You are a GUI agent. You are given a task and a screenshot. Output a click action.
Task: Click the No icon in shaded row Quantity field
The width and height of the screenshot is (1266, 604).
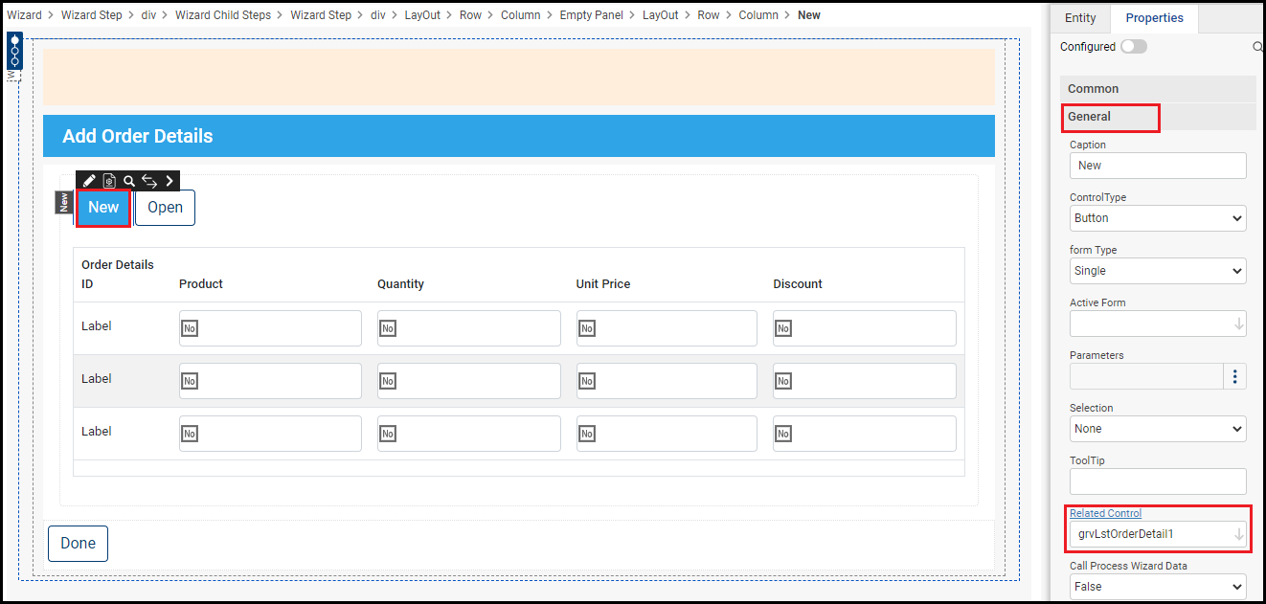388,381
